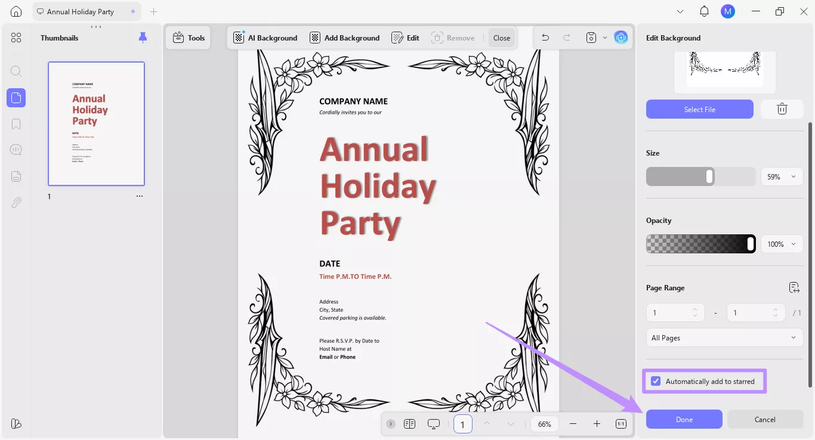Save the document using the save icon
This screenshot has width=815, height=440.
589,37
